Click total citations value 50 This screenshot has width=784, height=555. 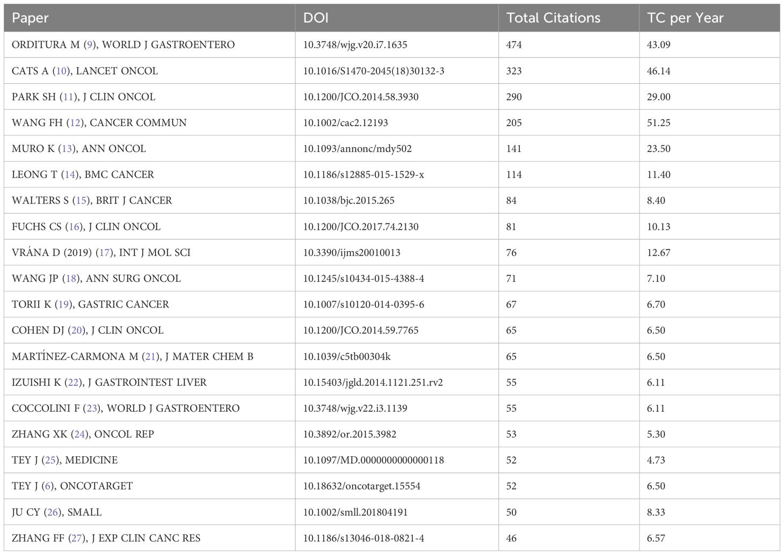[x=511, y=512]
